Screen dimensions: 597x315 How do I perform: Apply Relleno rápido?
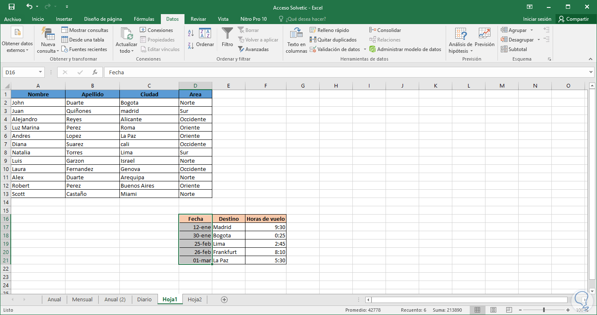[x=330, y=30]
